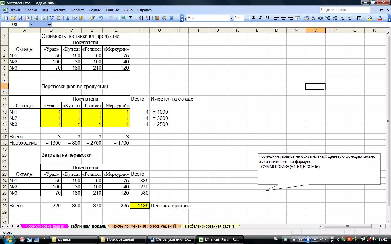Click the Print icon in the toolbar
This screenshot has width=391, height=244.
pyautogui.click(x=36, y=18)
